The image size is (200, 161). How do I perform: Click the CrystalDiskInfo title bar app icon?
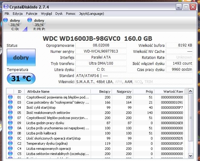coord(6,7)
